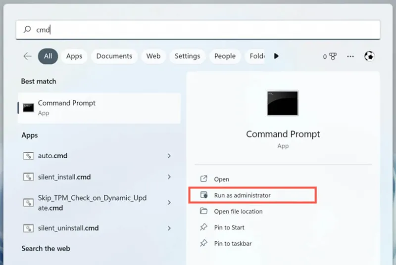Choose Run as administrator
Viewport: 396px width, 265px height.
pos(242,195)
